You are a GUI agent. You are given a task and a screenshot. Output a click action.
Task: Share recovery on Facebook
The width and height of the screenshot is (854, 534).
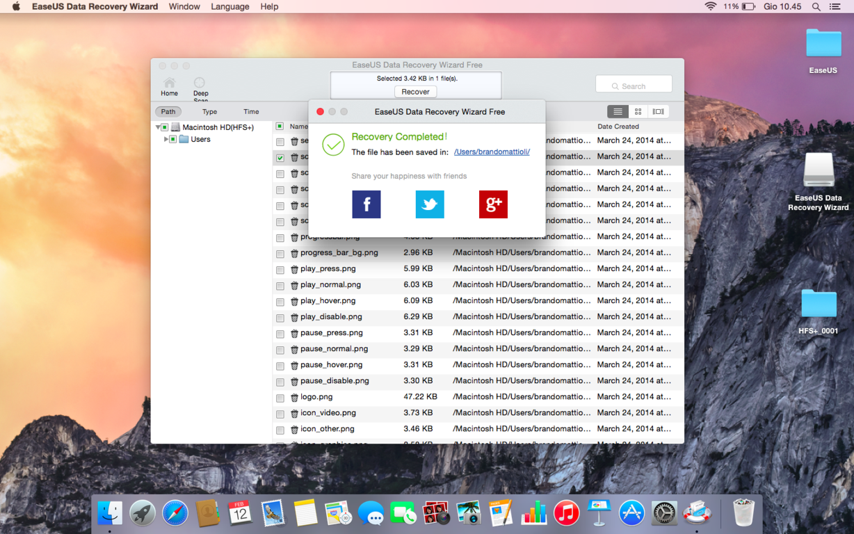(x=366, y=204)
